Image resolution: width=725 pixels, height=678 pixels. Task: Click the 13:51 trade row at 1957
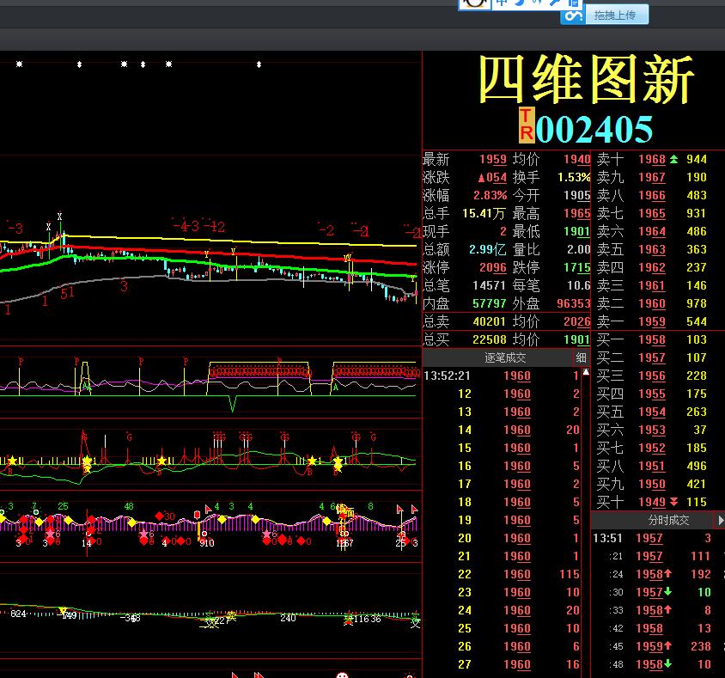click(x=652, y=538)
